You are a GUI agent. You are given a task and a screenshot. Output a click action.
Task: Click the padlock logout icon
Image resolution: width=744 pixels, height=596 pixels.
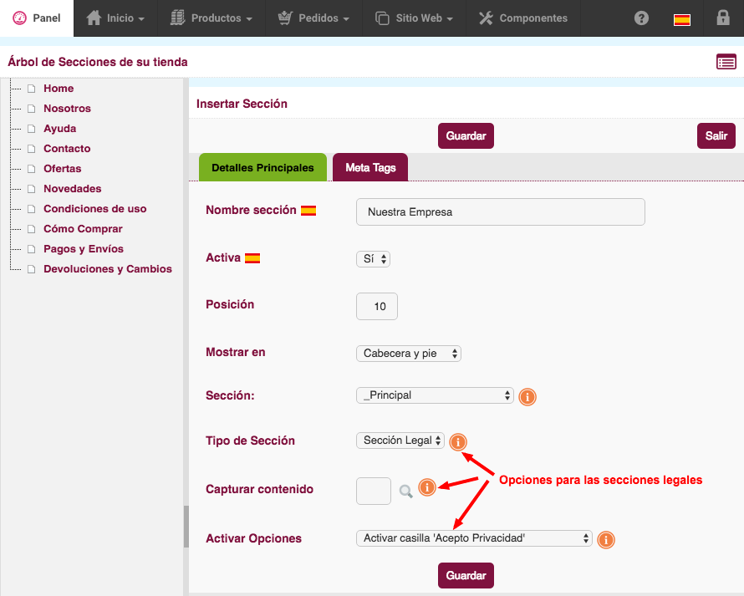click(x=722, y=18)
